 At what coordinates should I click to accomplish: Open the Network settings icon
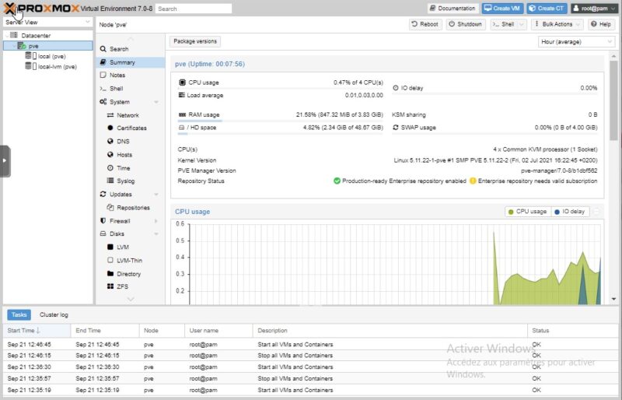(110, 115)
